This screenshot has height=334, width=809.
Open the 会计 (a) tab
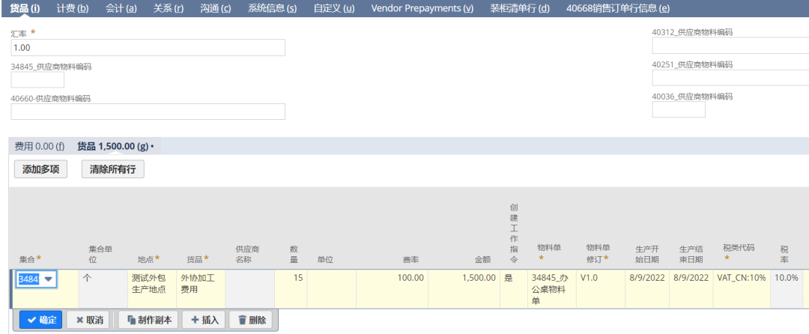coord(121,8)
